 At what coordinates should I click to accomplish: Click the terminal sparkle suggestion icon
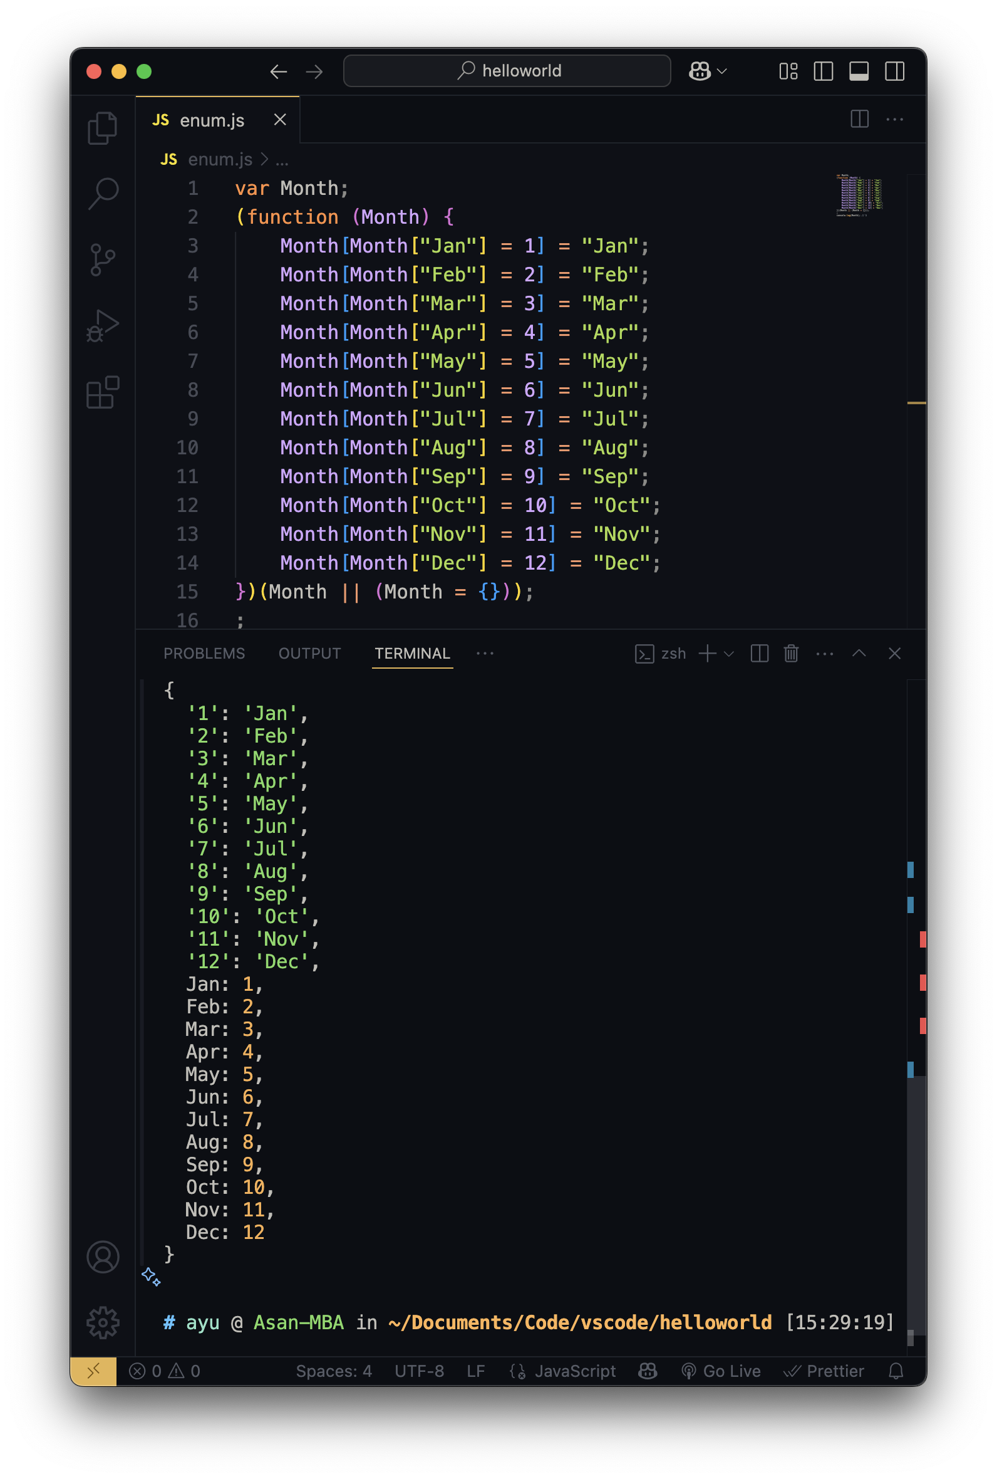pos(152,1276)
